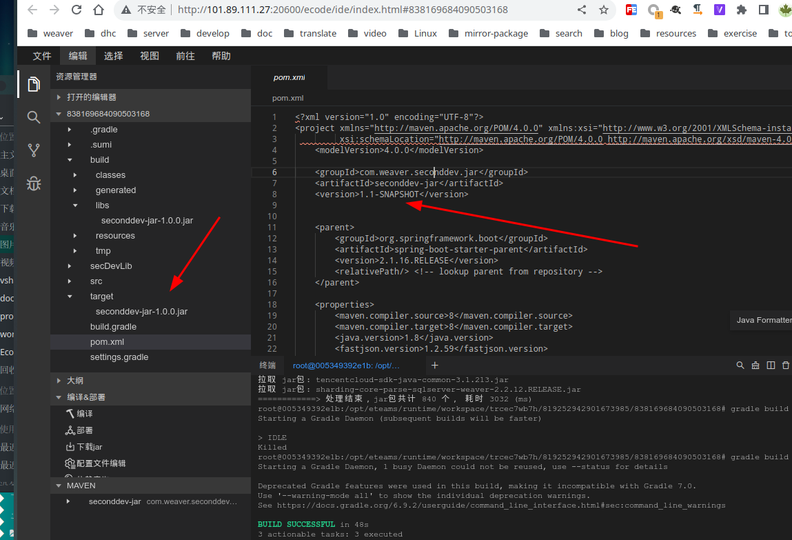Expand the 大纲 outline section
This screenshot has width=792, height=540.
150,381
